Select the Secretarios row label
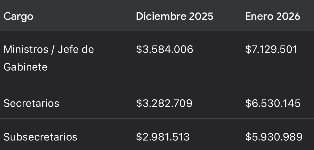The width and height of the screenshot is (314, 150). pos(31,103)
